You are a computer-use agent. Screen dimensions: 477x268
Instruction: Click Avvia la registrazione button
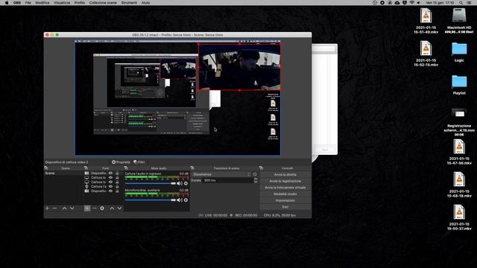coord(285,181)
